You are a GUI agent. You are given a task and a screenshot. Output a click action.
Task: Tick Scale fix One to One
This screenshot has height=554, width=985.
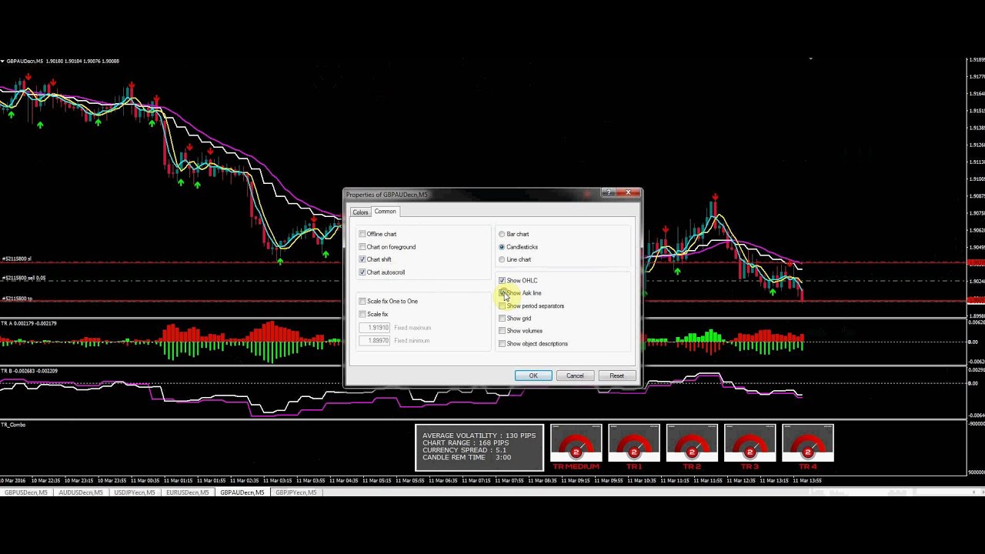(x=362, y=301)
